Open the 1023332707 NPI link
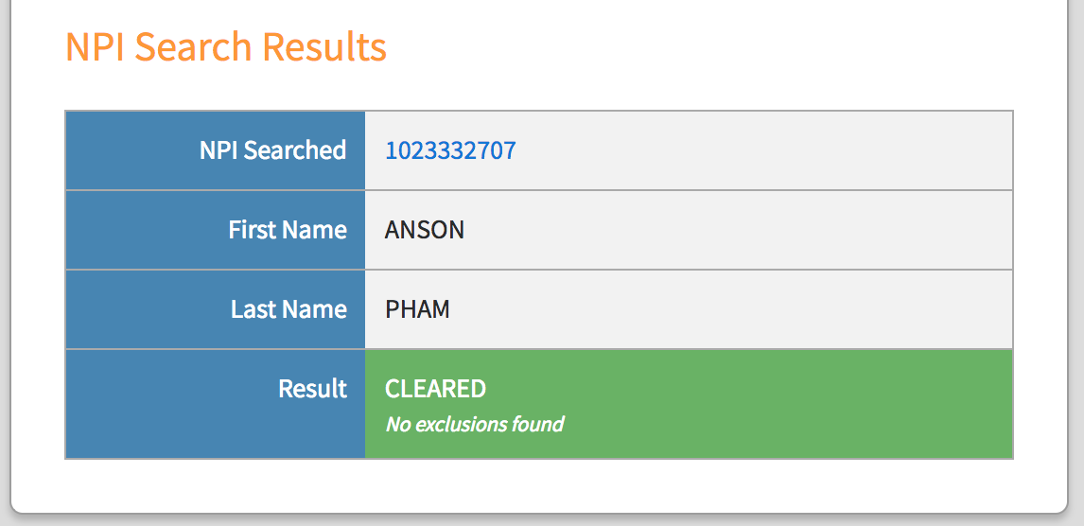 coord(450,150)
